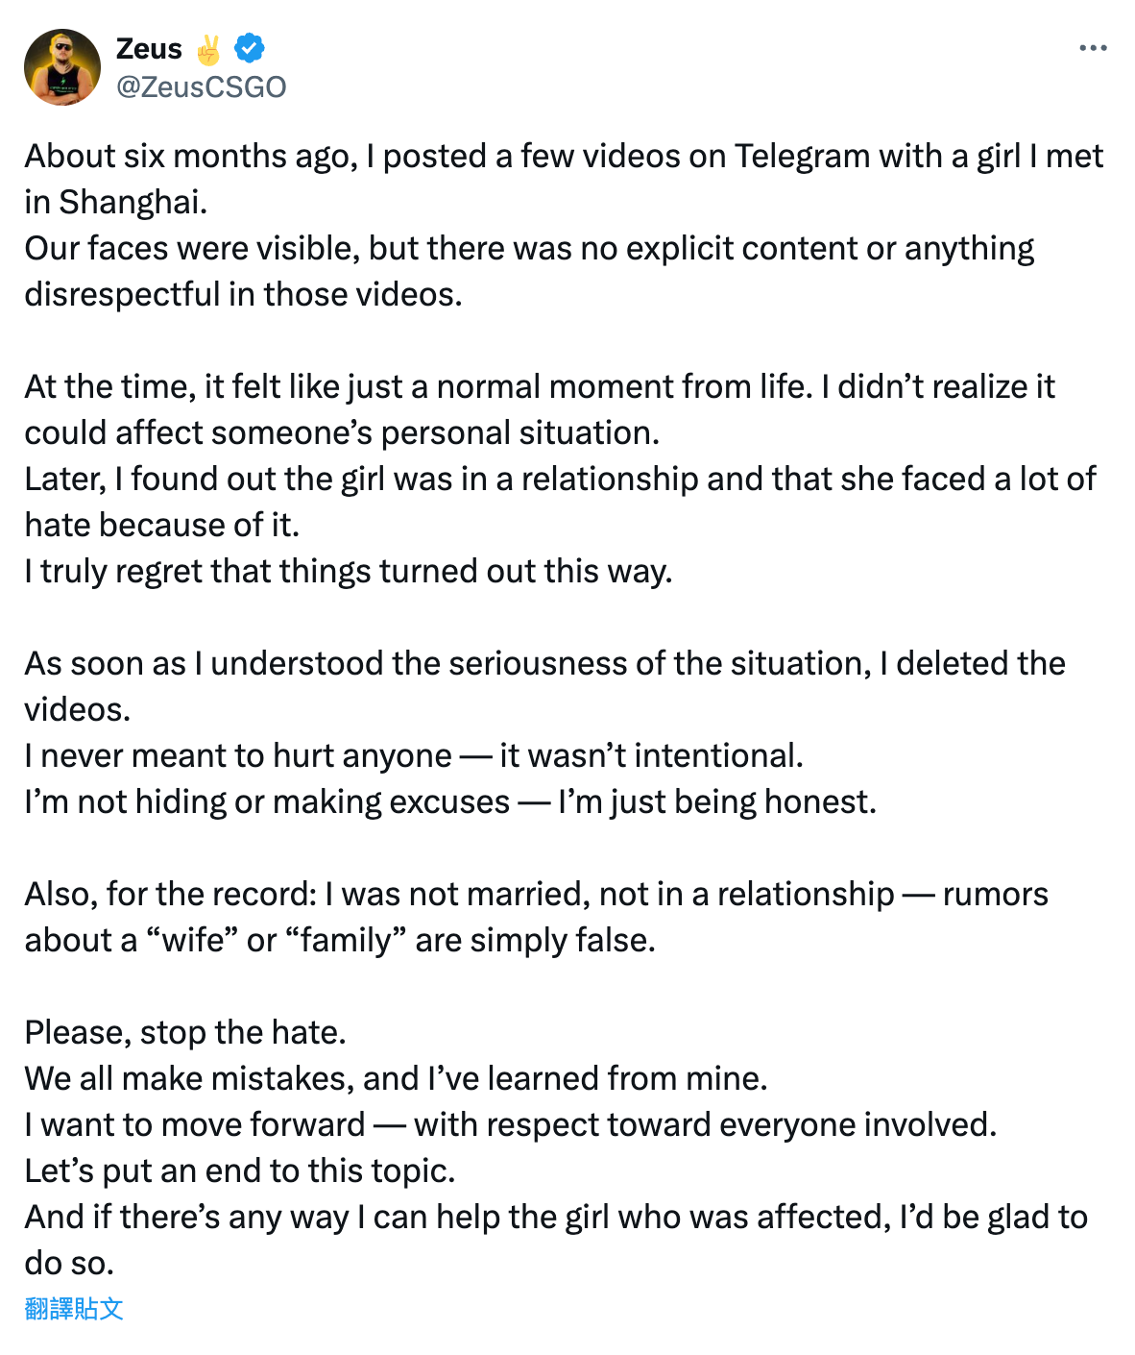
Task: Click the victory hand emoji beside Zeus
Action: point(208,49)
